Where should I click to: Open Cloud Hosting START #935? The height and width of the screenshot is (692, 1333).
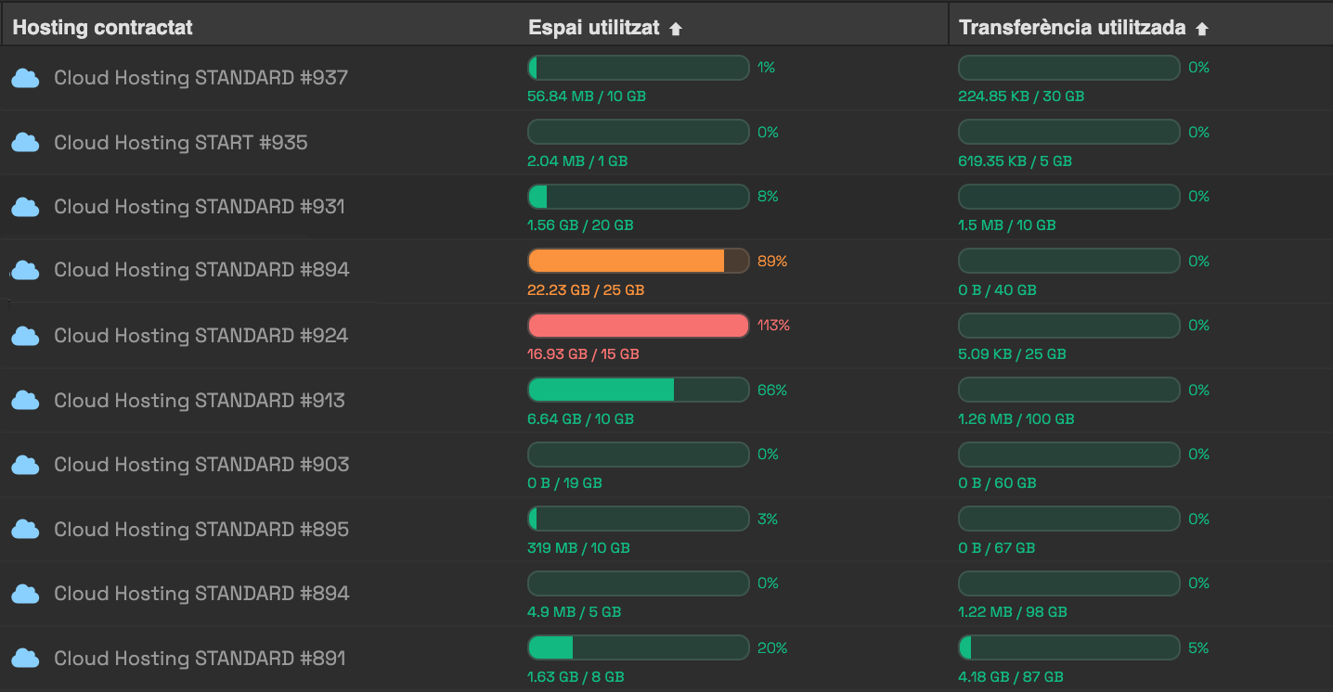coord(181,143)
